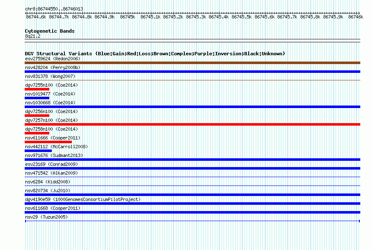Select the red dgv7256n100 loss bar
This screenshot has width=372, height=250.
click(x=37, y=116)
